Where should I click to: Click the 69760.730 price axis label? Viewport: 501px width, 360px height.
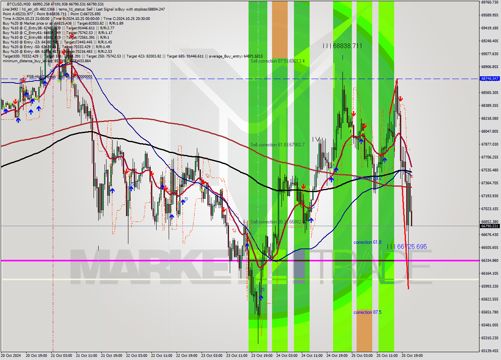pos(490,2)
